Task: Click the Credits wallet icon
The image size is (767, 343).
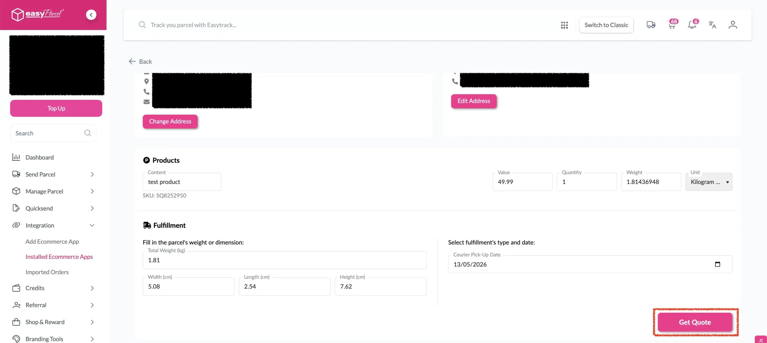Action: [16, 288]
